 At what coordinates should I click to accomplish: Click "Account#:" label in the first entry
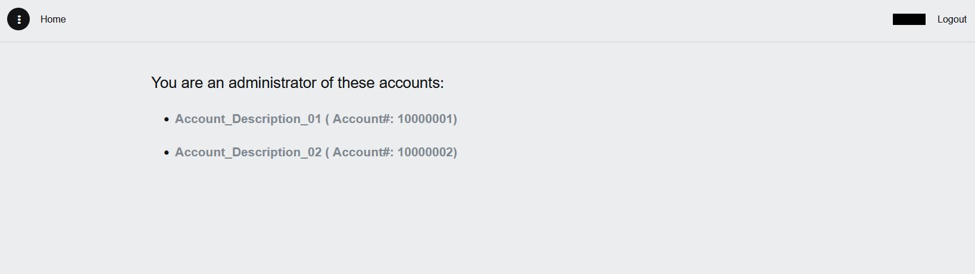tap(362, 119)
